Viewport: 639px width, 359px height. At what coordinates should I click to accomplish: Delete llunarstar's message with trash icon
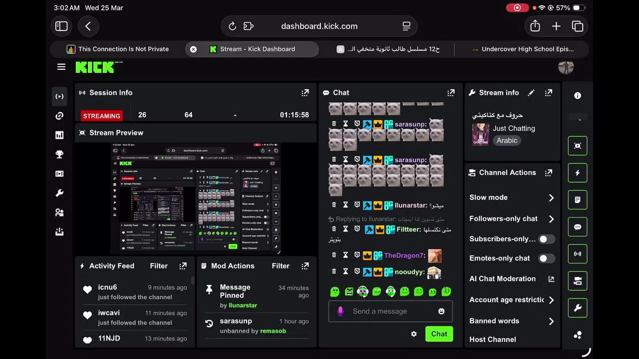[x=334, y=205]
